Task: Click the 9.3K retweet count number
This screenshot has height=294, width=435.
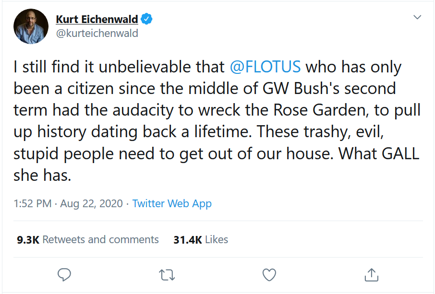Action: (28, 240)
